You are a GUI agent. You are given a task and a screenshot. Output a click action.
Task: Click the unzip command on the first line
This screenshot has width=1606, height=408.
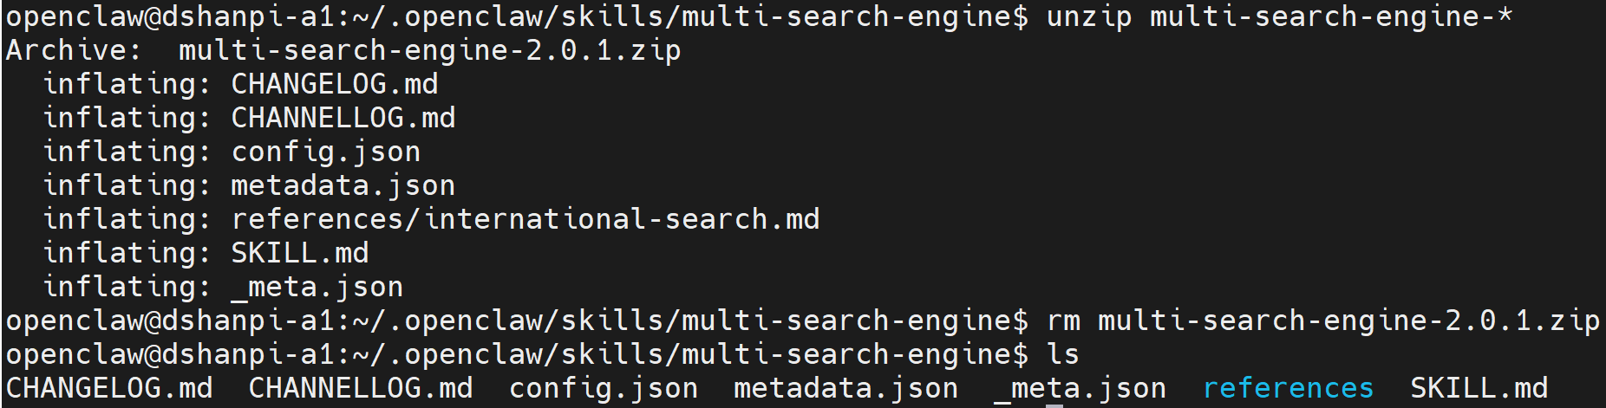pos(1088,16)
